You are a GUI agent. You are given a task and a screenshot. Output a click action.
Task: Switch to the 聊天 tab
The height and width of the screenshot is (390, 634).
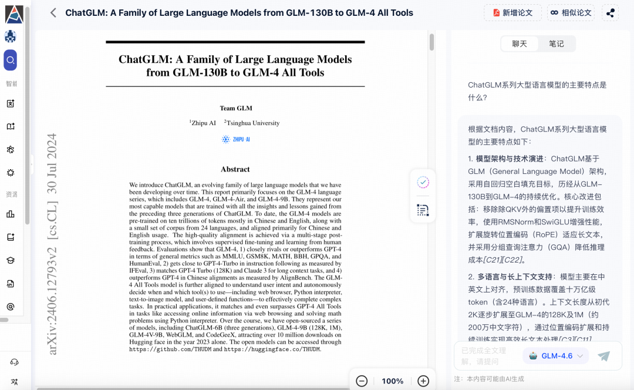pos(520,43)
